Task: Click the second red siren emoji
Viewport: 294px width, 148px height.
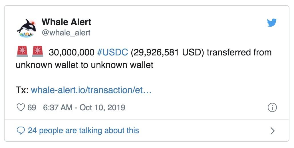Action: click(x=37, y=52)
